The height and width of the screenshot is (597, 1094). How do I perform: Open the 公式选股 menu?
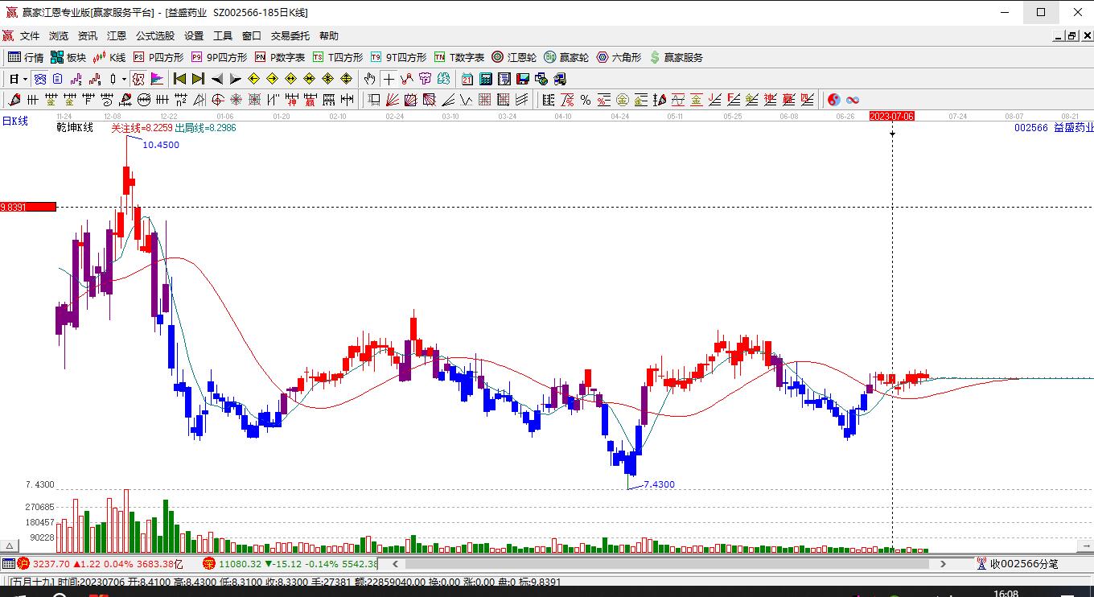pyautogui.click(x=154, y=35)
